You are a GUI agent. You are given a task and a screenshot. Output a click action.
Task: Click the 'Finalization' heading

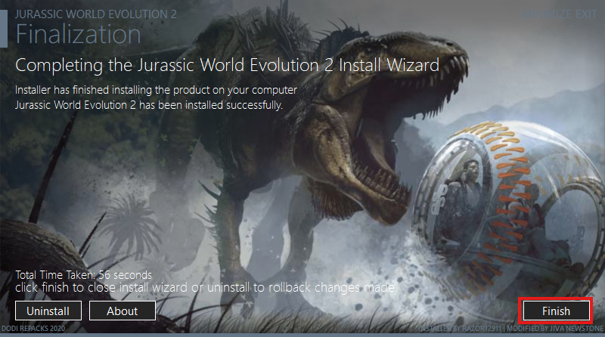click(79, 34)
